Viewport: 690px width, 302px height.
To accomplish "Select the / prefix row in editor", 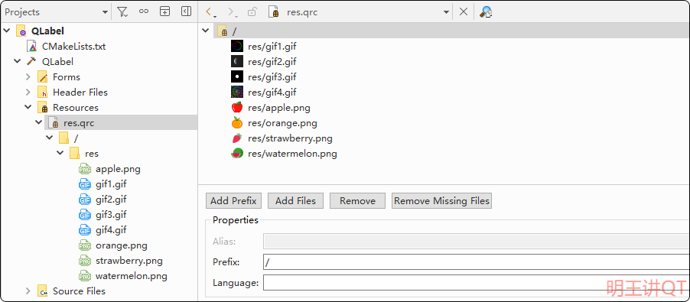I will coord(451,31).
